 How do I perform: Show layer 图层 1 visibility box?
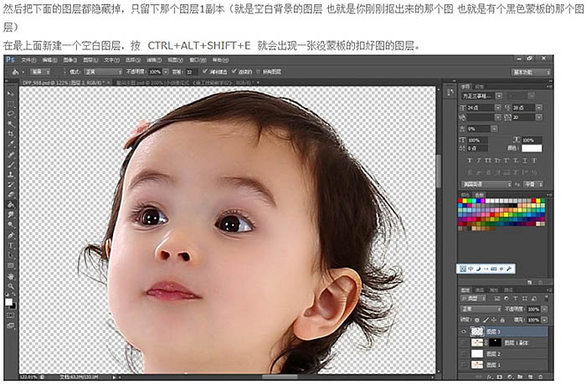pyautogui.click(x=464, y=364)
